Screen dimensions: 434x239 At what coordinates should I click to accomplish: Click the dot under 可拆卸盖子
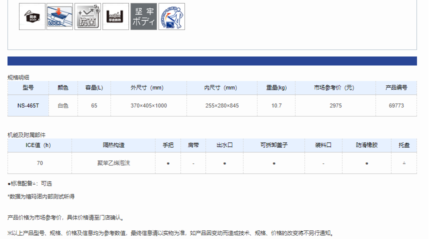click(274, 163)
